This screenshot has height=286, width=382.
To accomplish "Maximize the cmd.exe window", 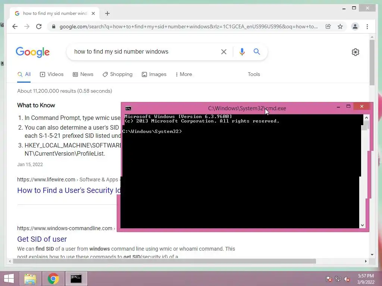I will click(348, 106).
